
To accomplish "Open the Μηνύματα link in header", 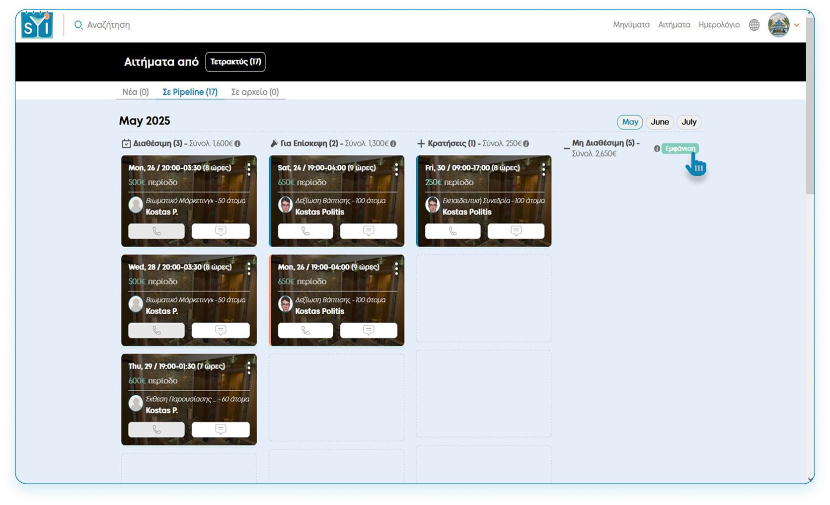I will coord(631,25).
